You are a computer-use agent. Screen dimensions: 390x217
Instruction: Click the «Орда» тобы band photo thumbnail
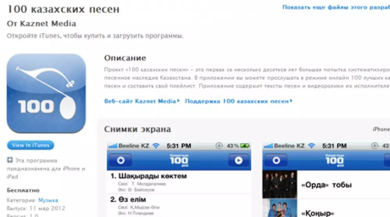click(x=280, y=184)
